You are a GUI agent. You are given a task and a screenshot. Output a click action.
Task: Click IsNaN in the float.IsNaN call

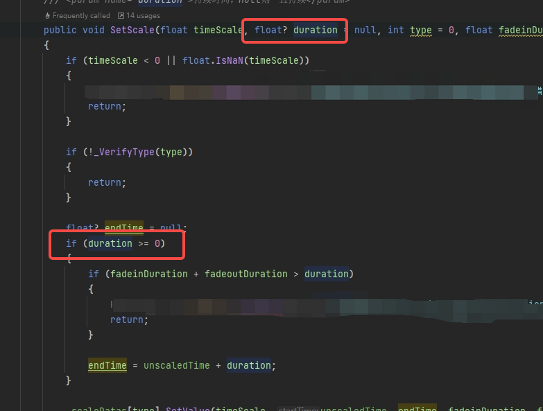click(230, 60)
